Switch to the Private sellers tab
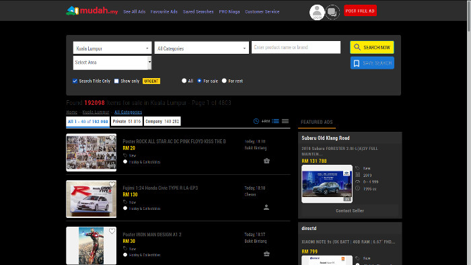The image size is (471, 265). point(126,121)
